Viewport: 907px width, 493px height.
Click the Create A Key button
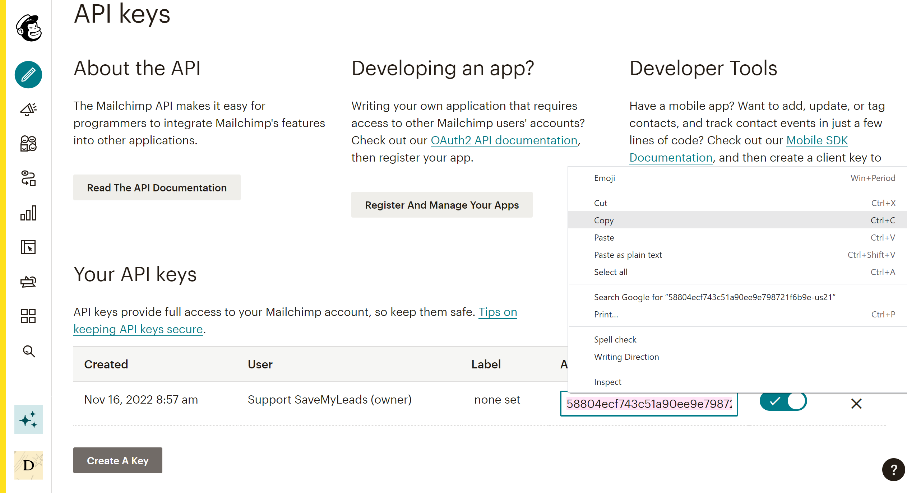click(118, 460)
